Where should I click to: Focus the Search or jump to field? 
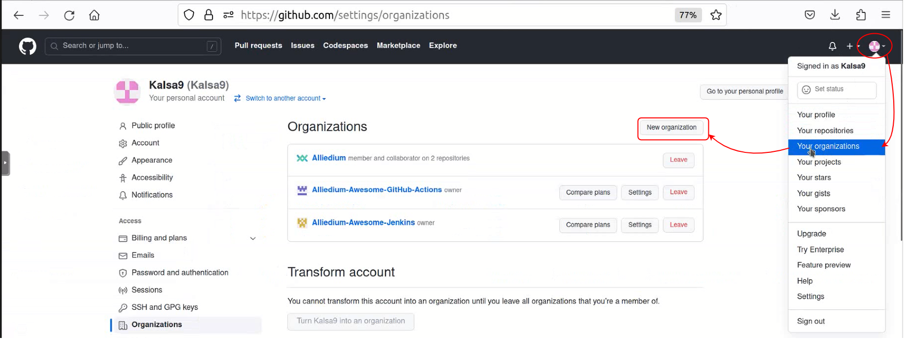click(133, 46)
